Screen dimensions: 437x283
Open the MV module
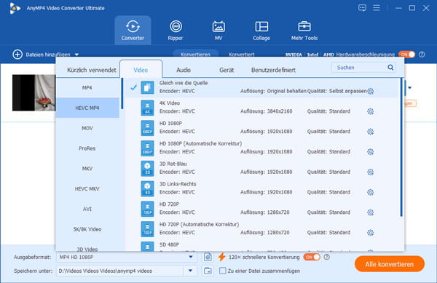tap(219, 30)
